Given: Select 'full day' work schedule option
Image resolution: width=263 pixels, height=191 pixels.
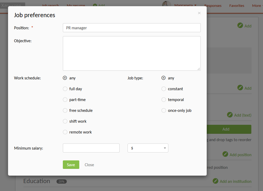Looking at the screenshot, I should click(x=65, y=89).
